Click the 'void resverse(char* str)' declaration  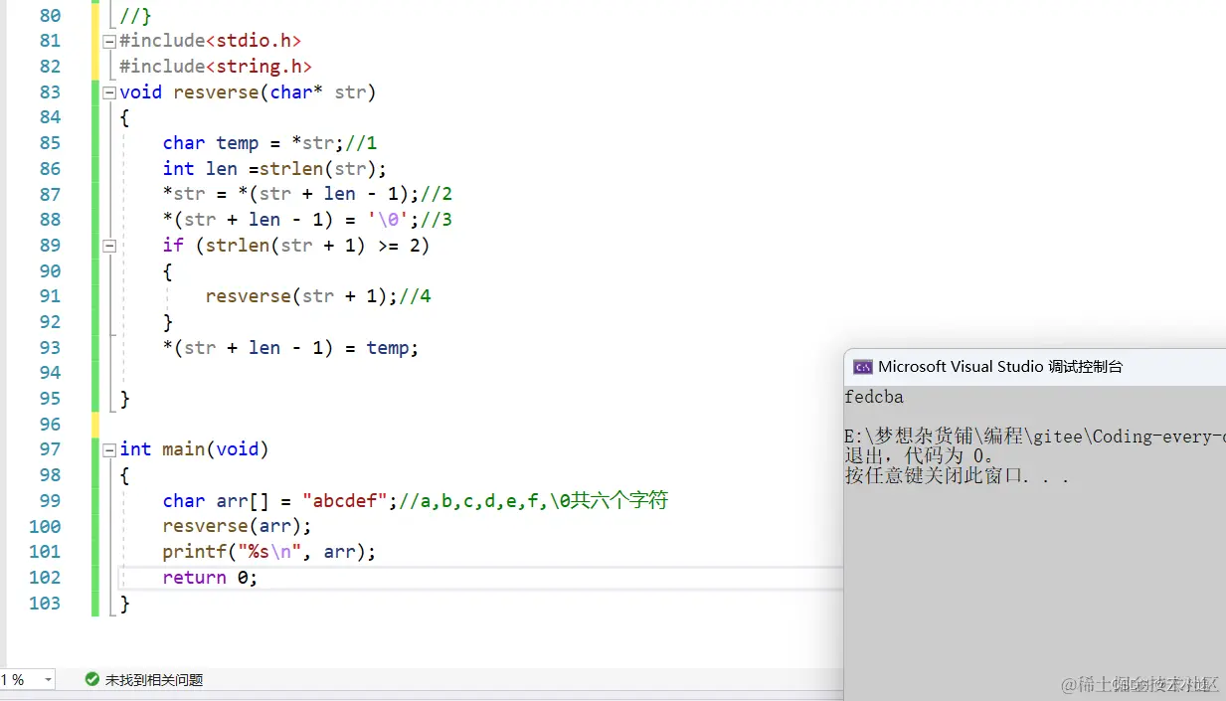[248, 92]
